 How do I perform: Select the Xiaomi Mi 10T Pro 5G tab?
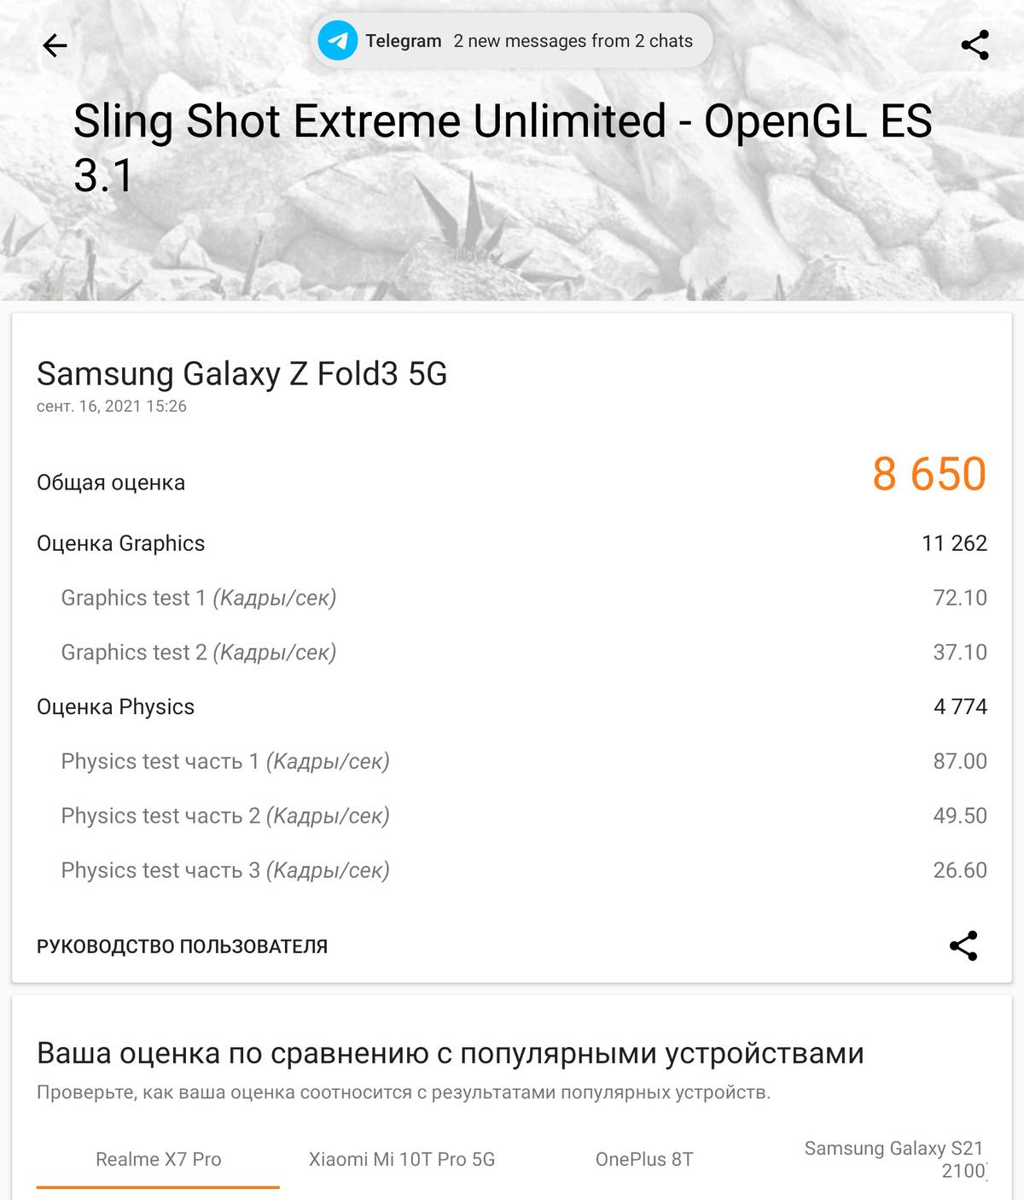point(402,1160)
